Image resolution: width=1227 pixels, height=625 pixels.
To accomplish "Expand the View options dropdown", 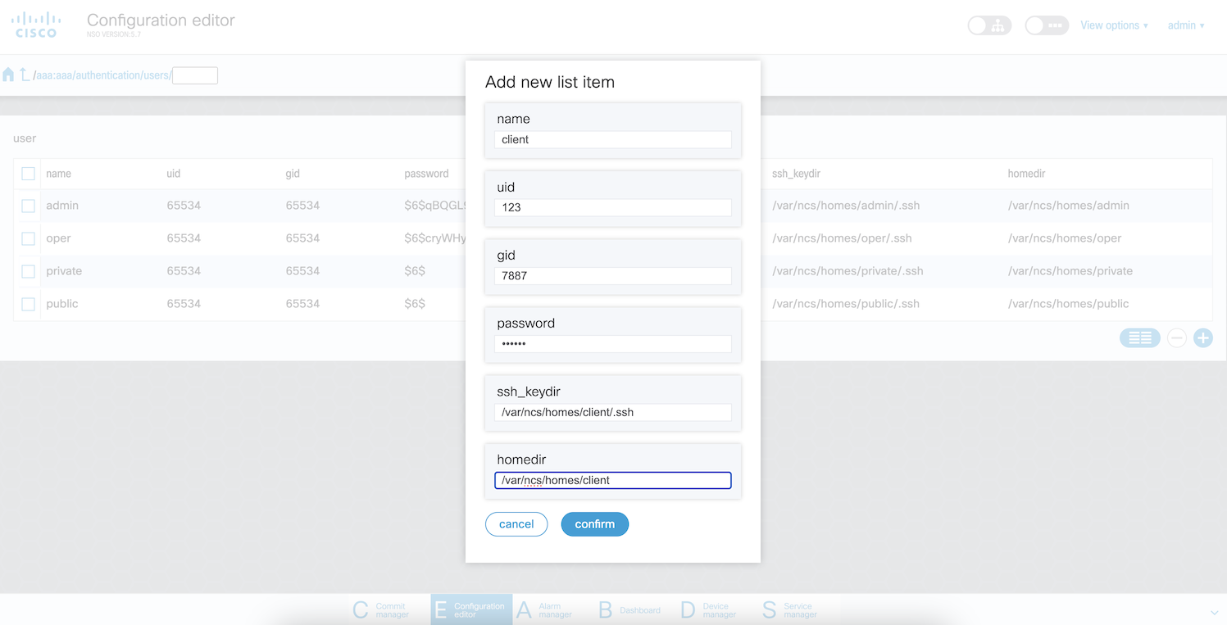I will pyautogui.click(x=1114, y=25).
